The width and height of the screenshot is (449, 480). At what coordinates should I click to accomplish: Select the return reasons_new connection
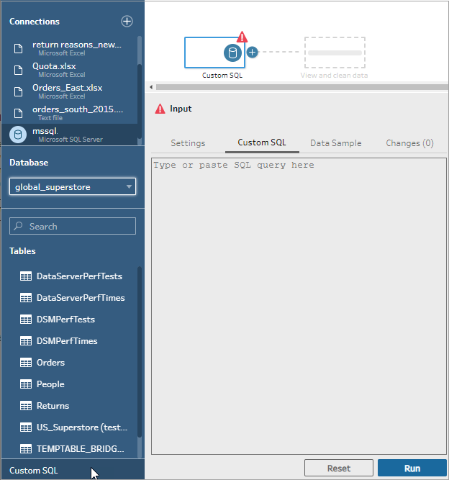pyautogui.click(x=70, y=48)
